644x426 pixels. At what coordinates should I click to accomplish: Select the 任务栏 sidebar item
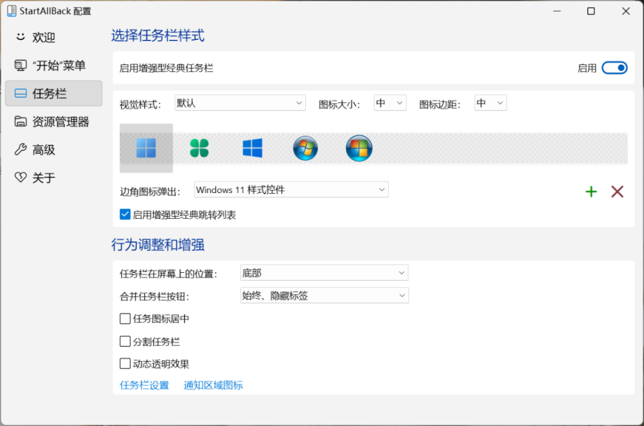point(54,93)
